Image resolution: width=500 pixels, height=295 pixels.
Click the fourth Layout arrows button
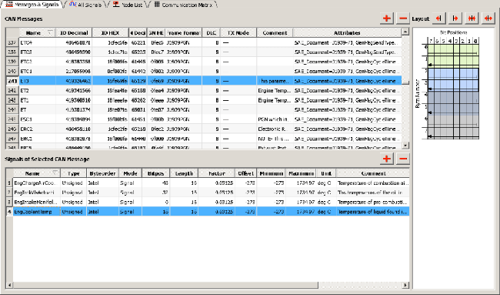(x=488, y=18)
